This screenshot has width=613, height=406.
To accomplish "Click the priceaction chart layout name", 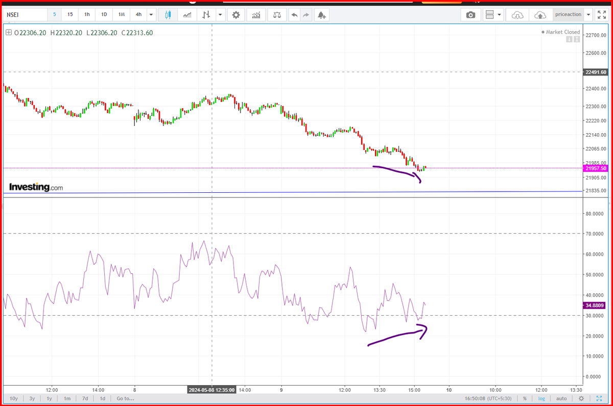I will [x=568, y=15].
